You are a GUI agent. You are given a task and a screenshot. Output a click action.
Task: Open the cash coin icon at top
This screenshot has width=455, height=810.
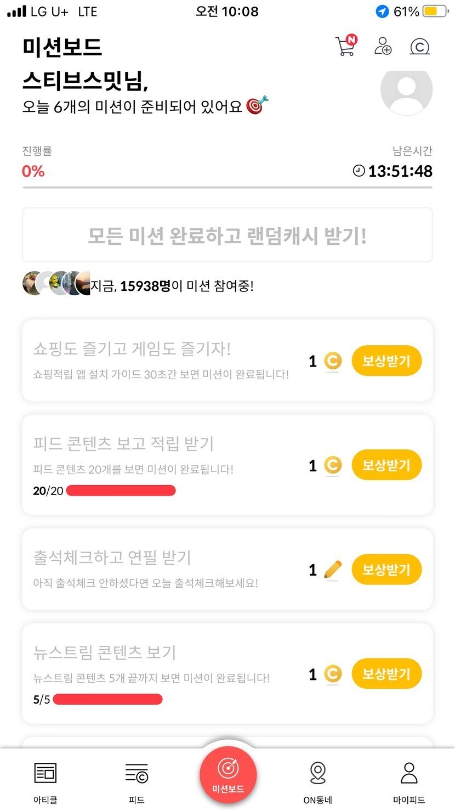point(419,47)
